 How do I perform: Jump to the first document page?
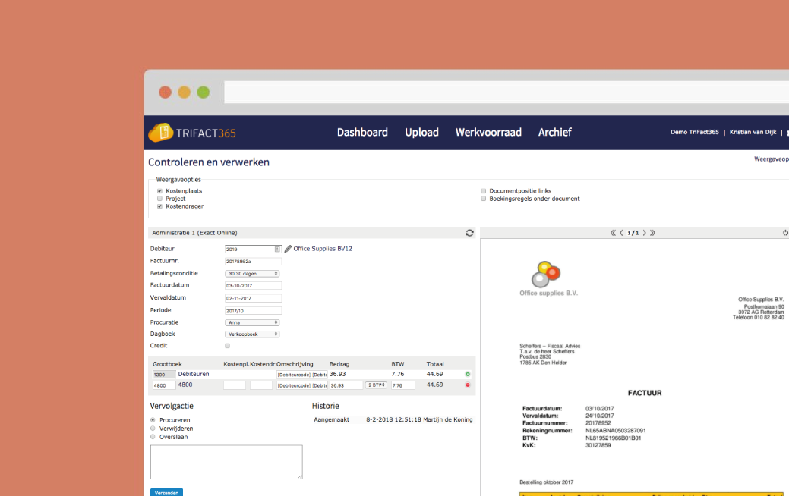[x=613, y=233]
